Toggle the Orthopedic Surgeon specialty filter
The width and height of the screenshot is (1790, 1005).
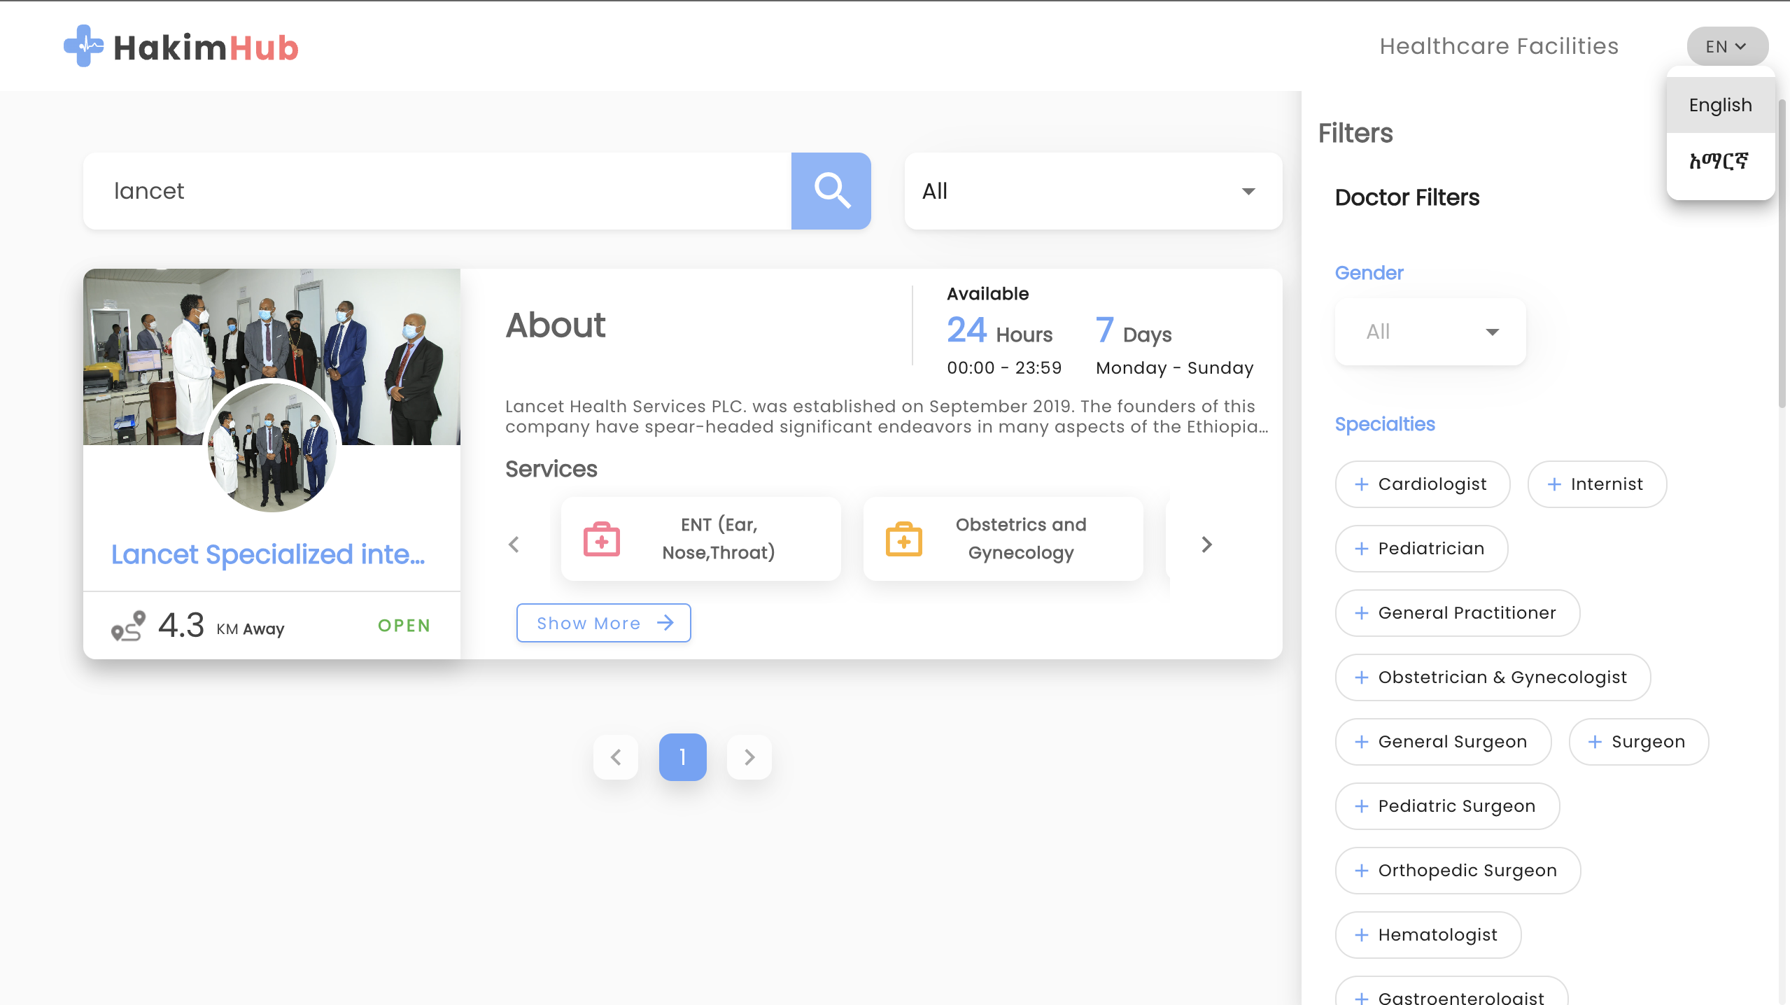coord(1457,871)
